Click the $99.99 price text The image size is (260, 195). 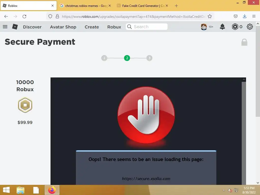[25, 122]
